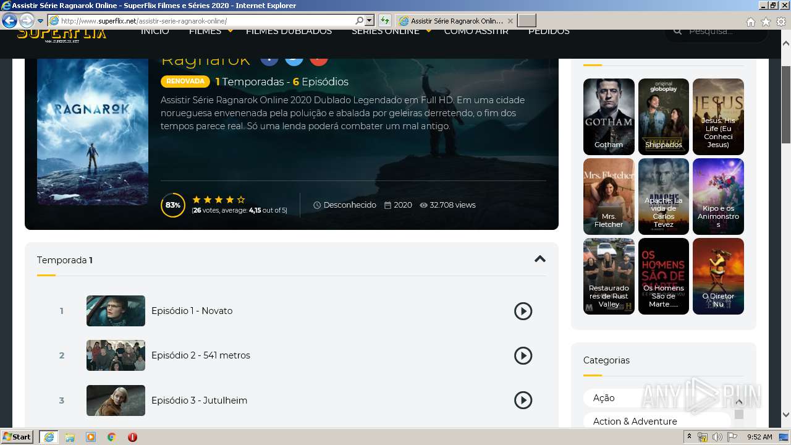Open the Windows Start menu
Image resolution: width=791 pixels, height=445 pixels.
(17, 437)
